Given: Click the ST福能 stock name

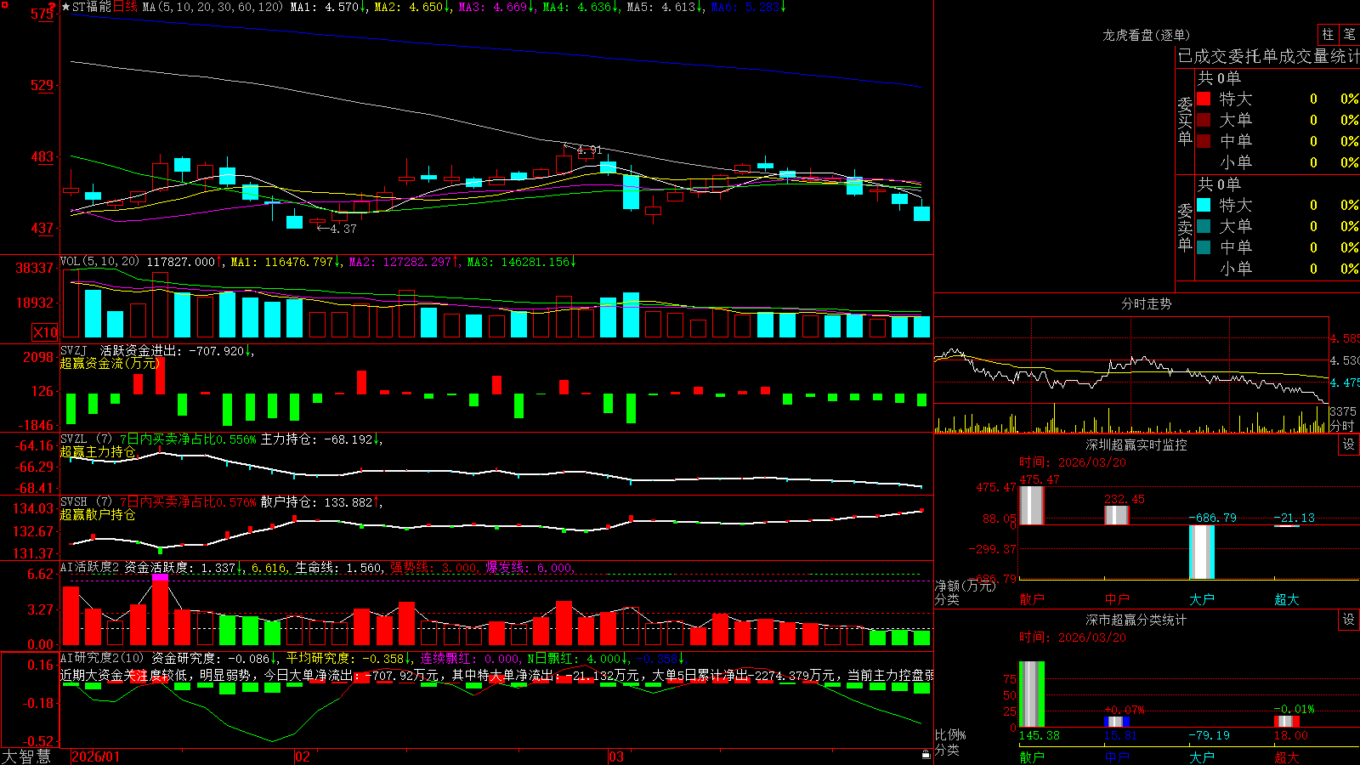Looking at the screenshot, I should click(92, 7).
